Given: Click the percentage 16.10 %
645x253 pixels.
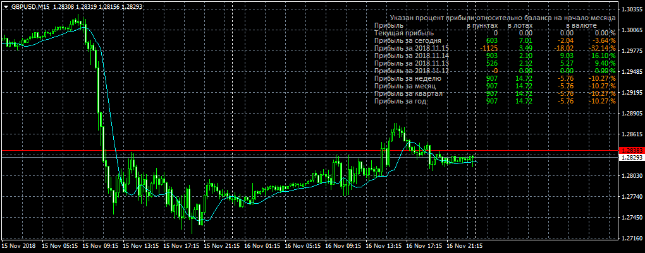Looking at the screenshot, I should pos(603,56).
